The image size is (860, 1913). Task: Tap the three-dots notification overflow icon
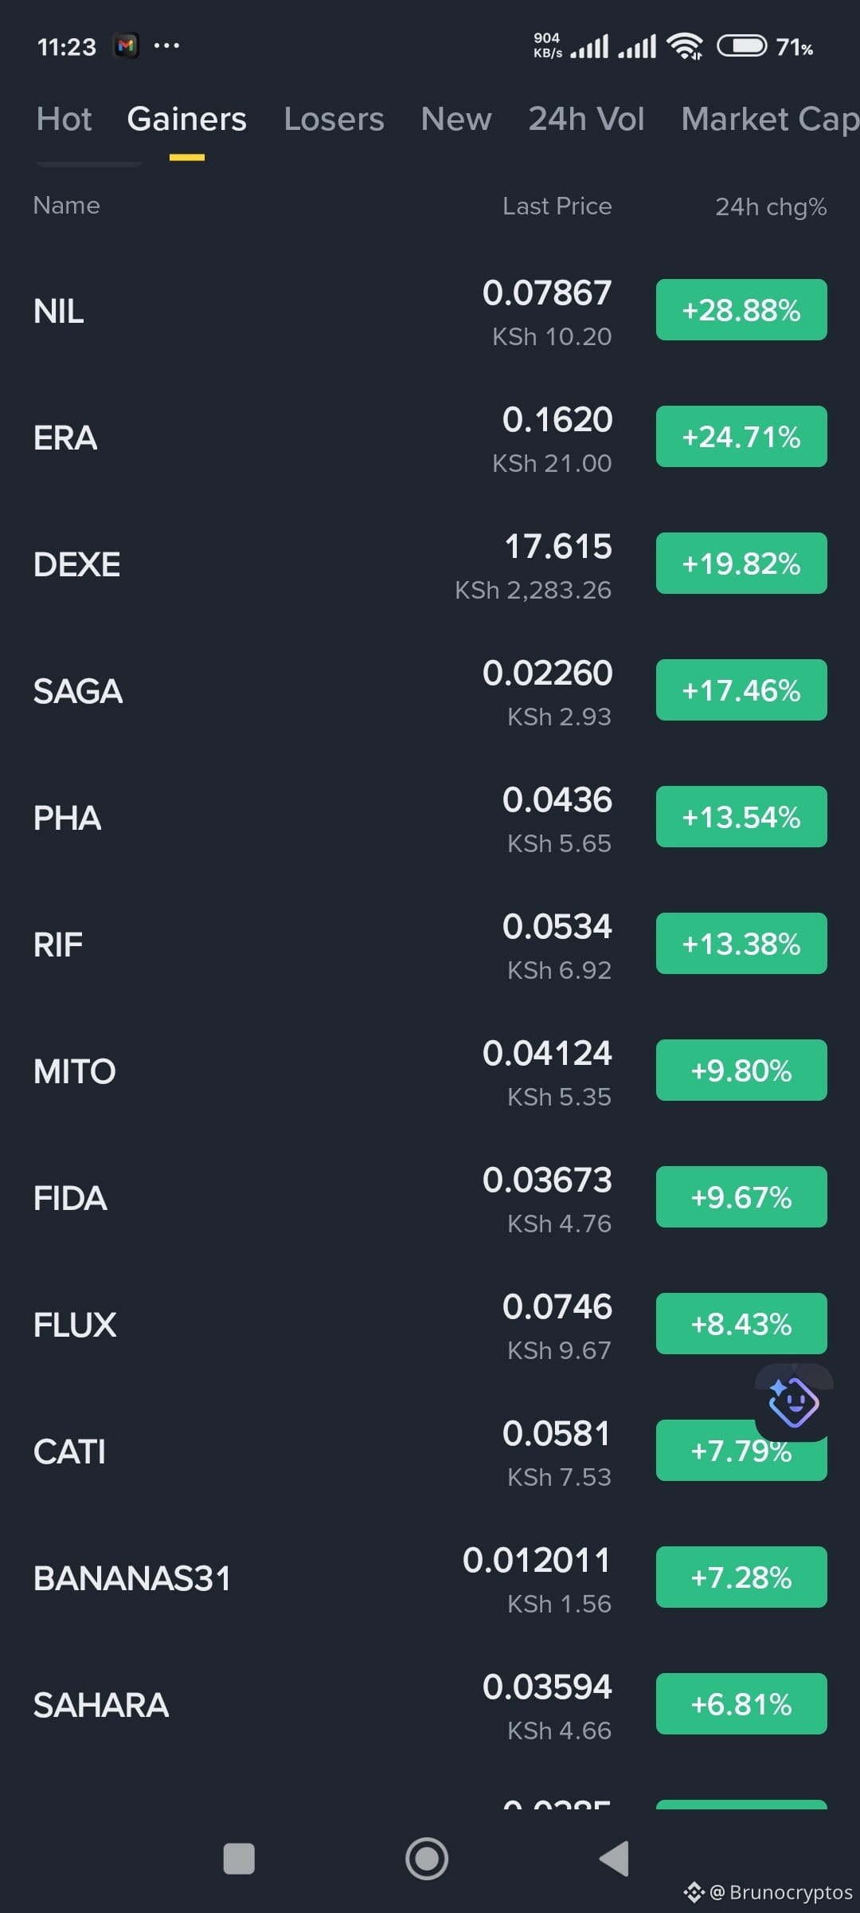coord(166,46)
